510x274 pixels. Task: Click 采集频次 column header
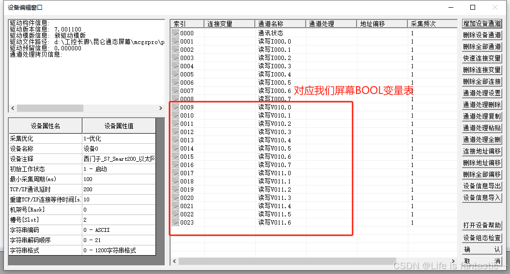pos(433,24)
